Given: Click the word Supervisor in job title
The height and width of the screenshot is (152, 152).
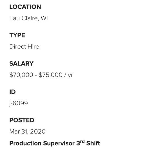Looking at the screenshot, I should pyautogui.click(x=59, y=143).
